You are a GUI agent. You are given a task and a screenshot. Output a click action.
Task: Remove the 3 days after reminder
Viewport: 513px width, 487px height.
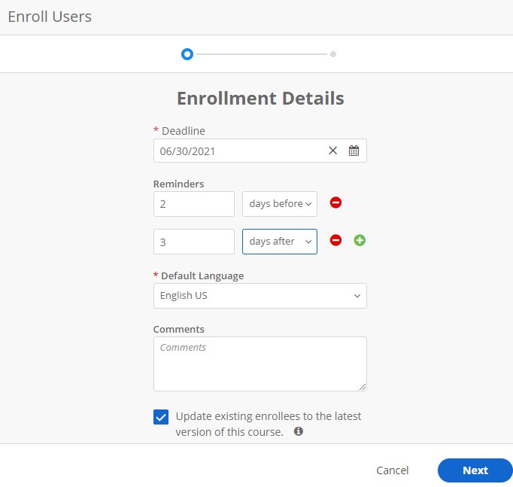pos(336,240)
